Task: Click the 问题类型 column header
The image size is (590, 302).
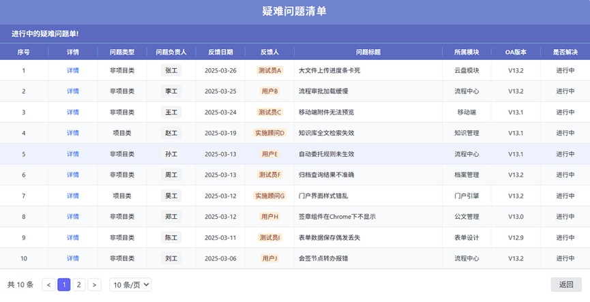Action: (122, 52)
